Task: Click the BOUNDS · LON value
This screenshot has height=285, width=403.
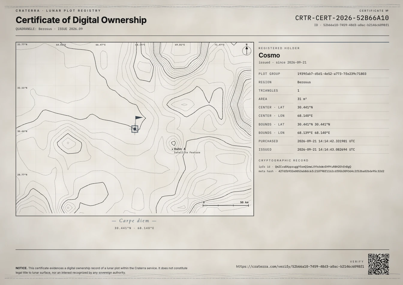Action: (x=314, y=133)
